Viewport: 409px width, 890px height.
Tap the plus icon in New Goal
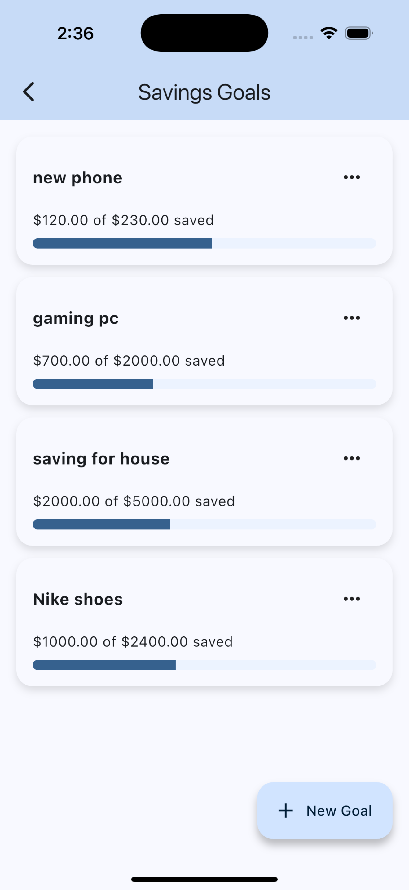[x=286, y=811]
